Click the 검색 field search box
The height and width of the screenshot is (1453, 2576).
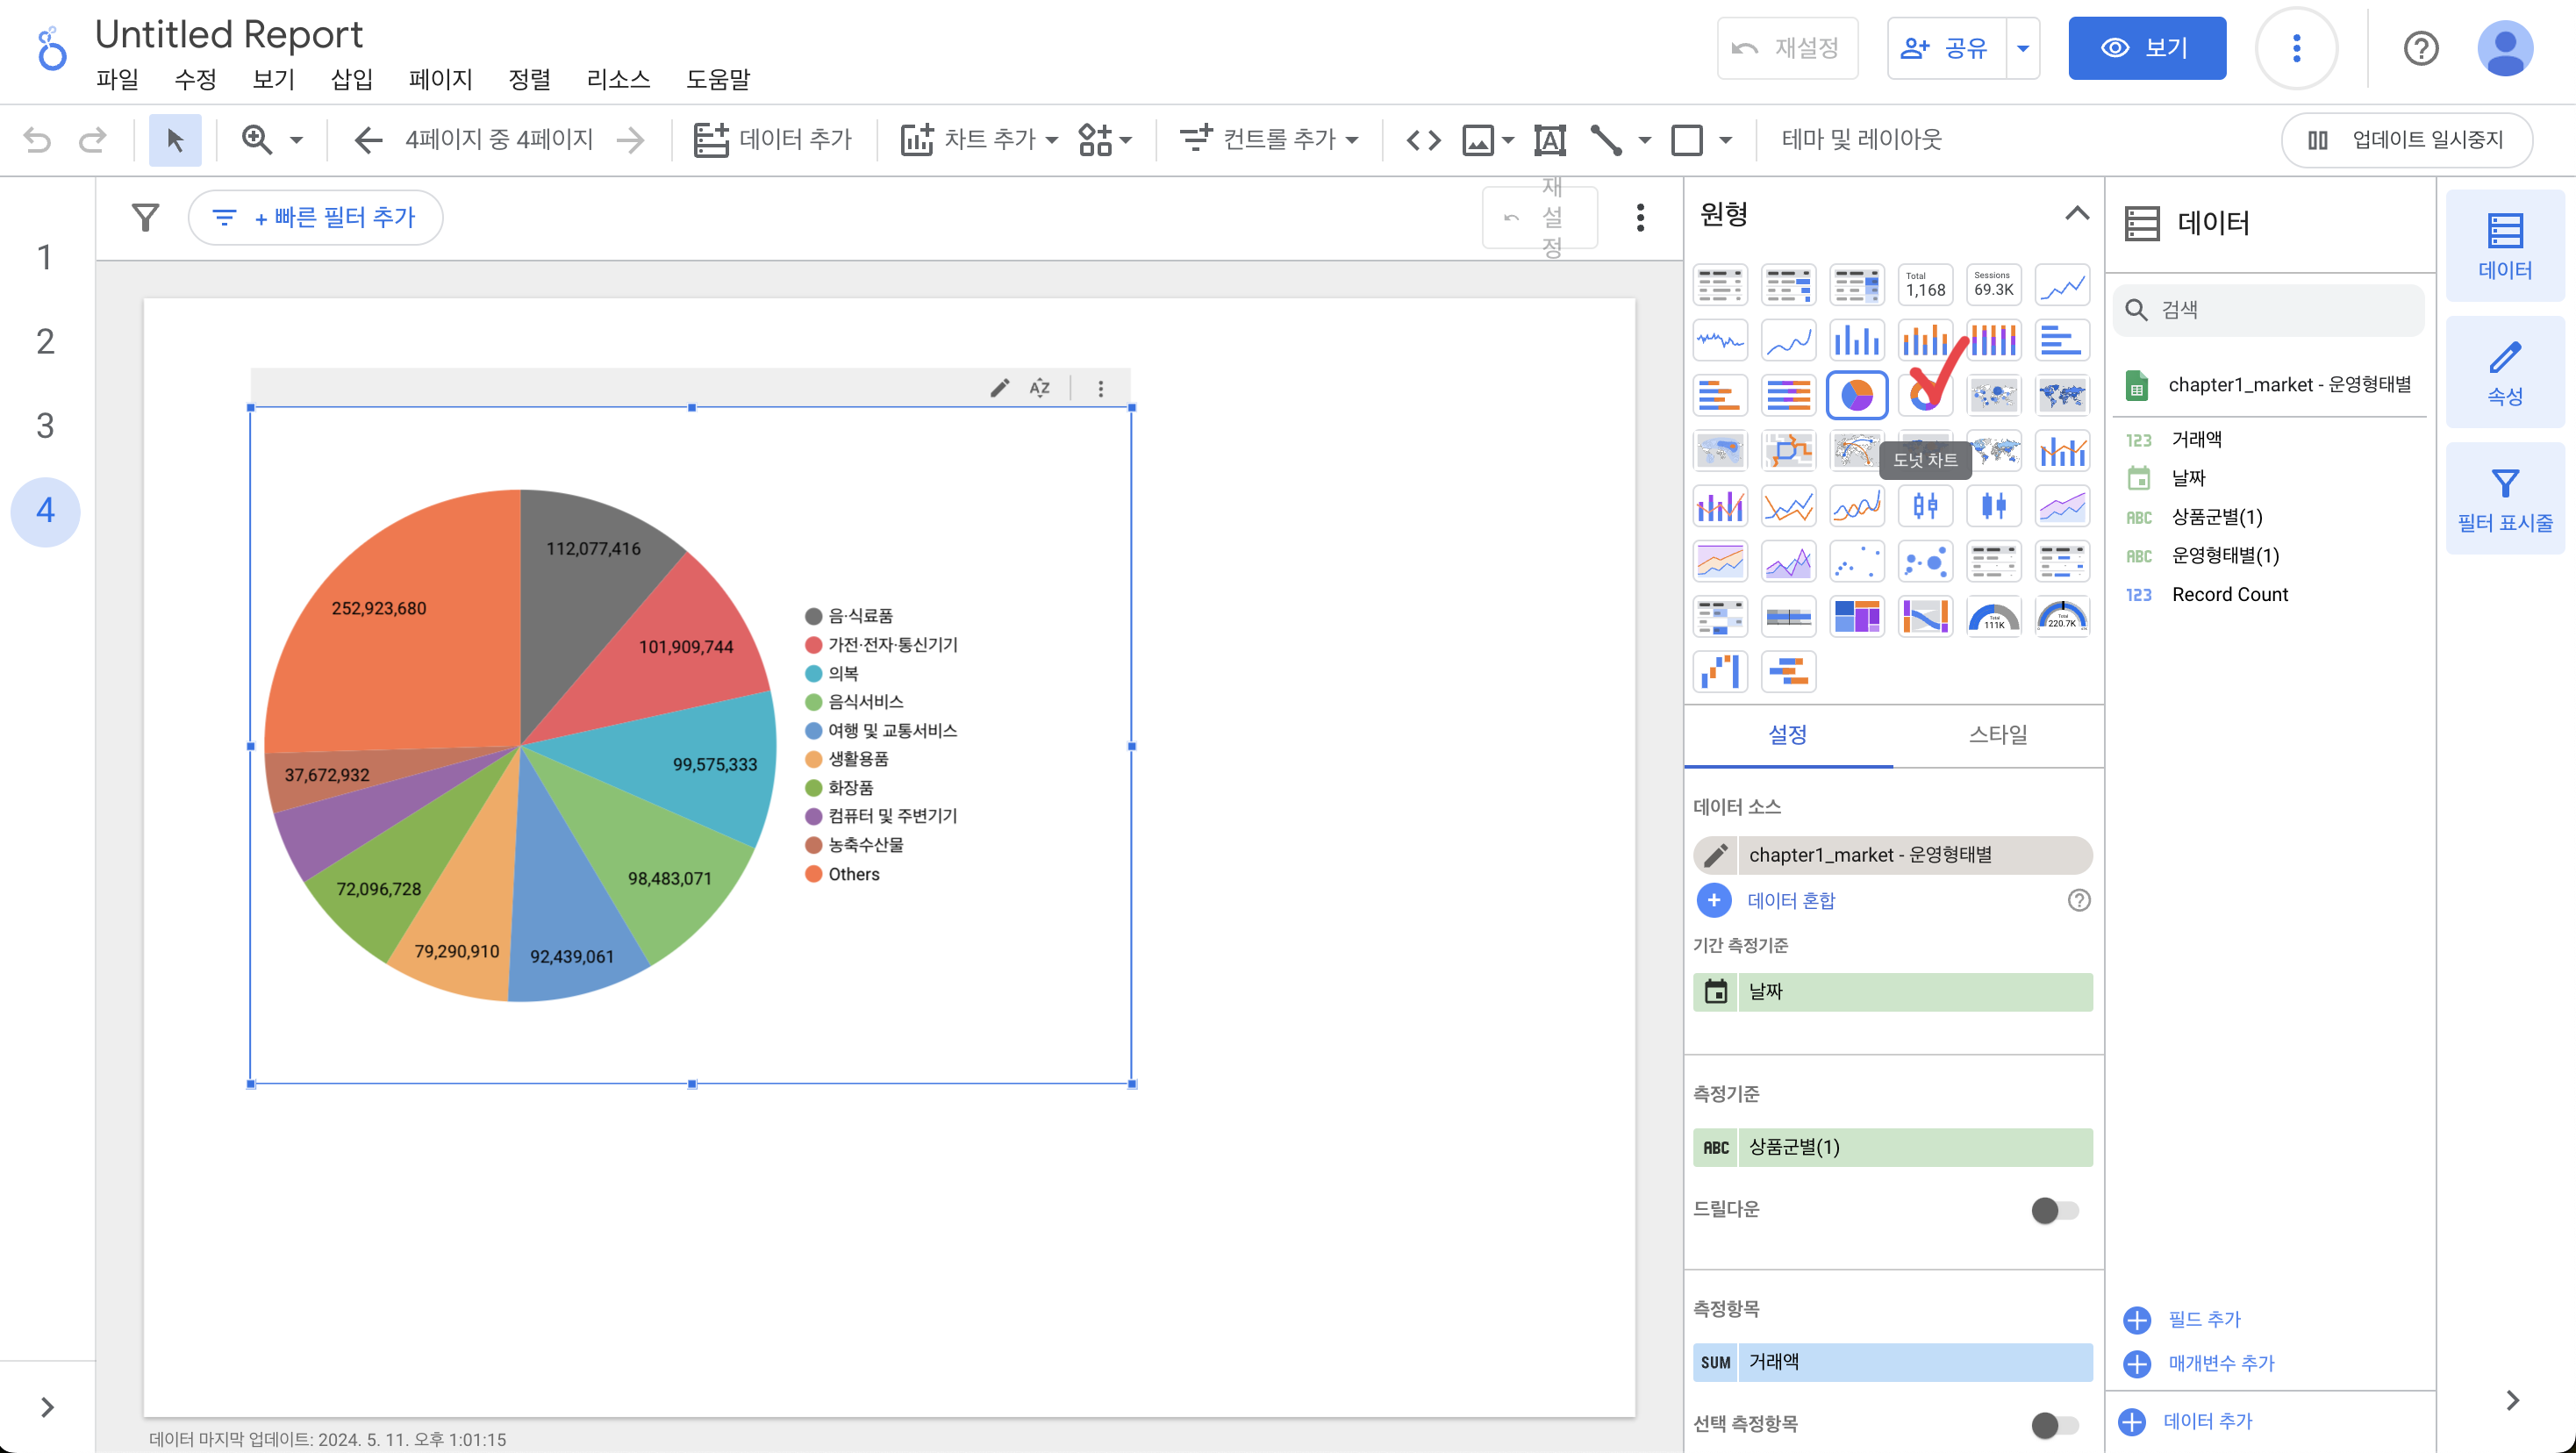click(2268, 310)
